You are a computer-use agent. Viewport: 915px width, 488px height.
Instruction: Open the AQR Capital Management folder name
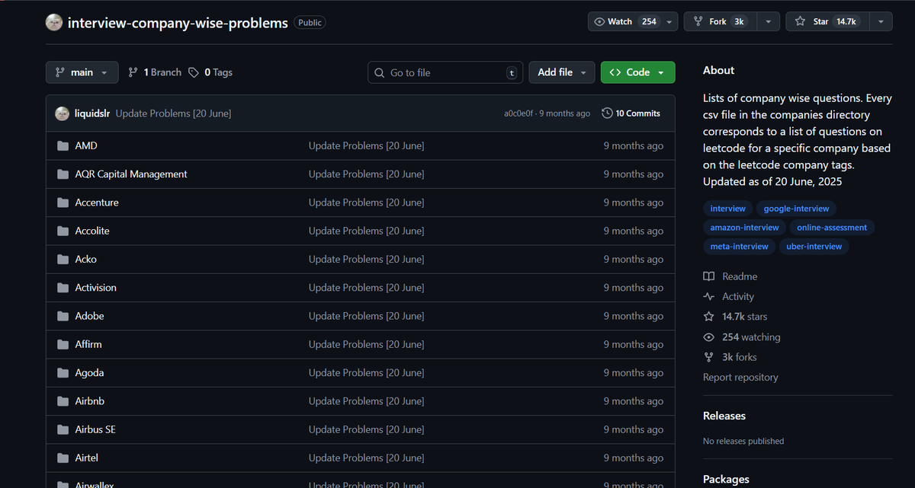(x=131, y=174)
